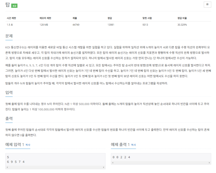The image size is (216, 173).
Task: Click right scroll arrow under example output
Action: (x=209, y=163)
